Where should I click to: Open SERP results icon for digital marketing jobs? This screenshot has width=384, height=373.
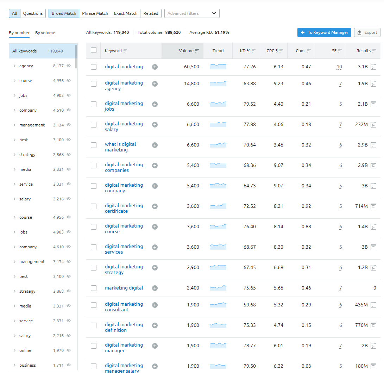point(373,104)
